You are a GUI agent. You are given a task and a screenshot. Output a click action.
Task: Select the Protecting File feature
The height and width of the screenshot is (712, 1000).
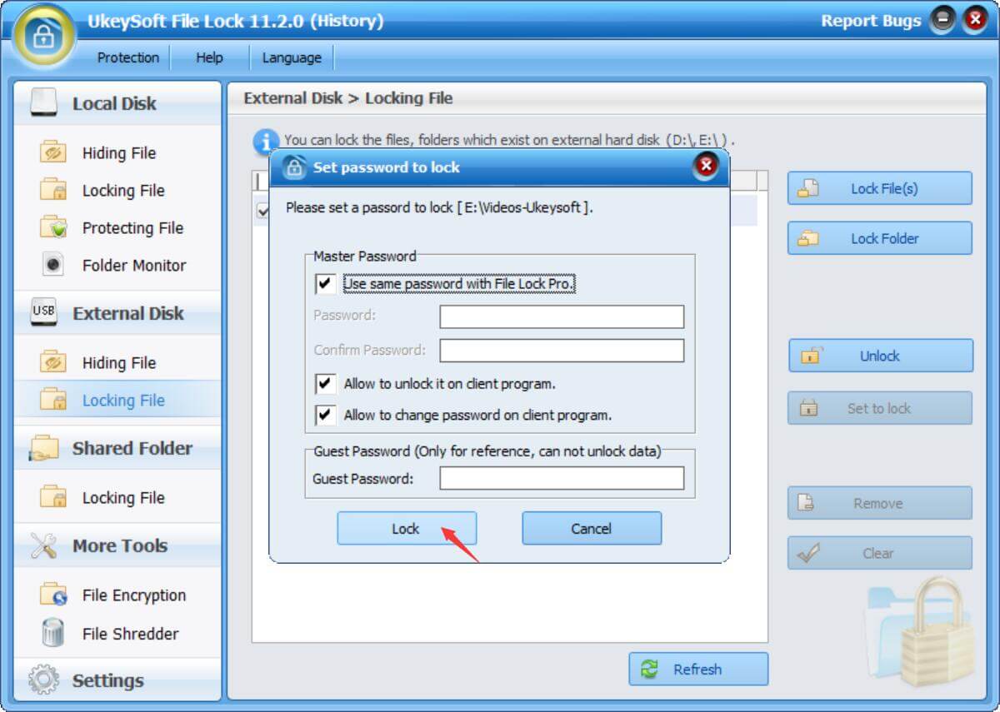(130, 227)
